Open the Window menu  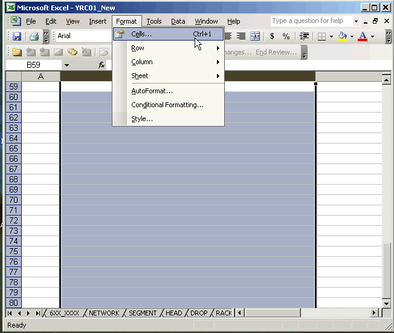point(206,21)
